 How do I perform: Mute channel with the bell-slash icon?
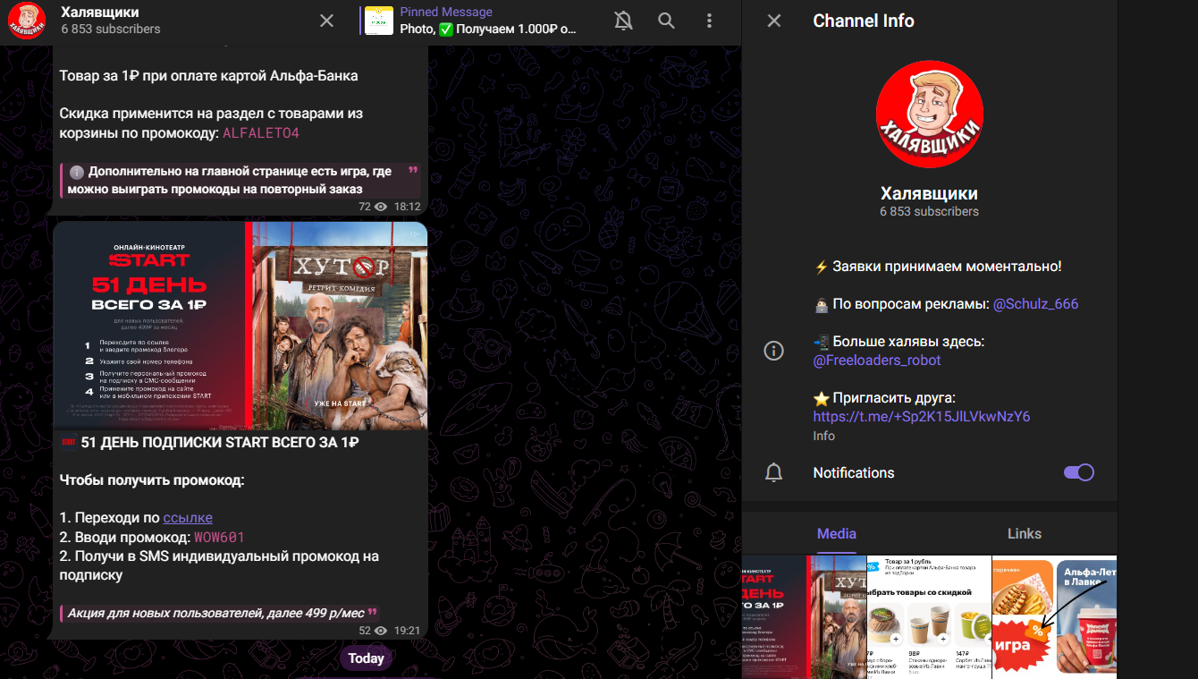(624, 21)
